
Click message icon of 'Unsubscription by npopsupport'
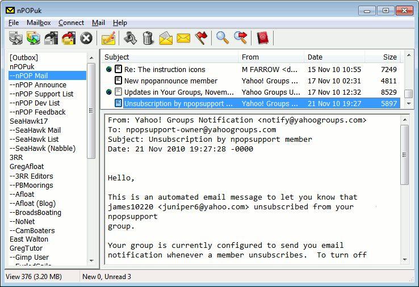tap(118, 103)
